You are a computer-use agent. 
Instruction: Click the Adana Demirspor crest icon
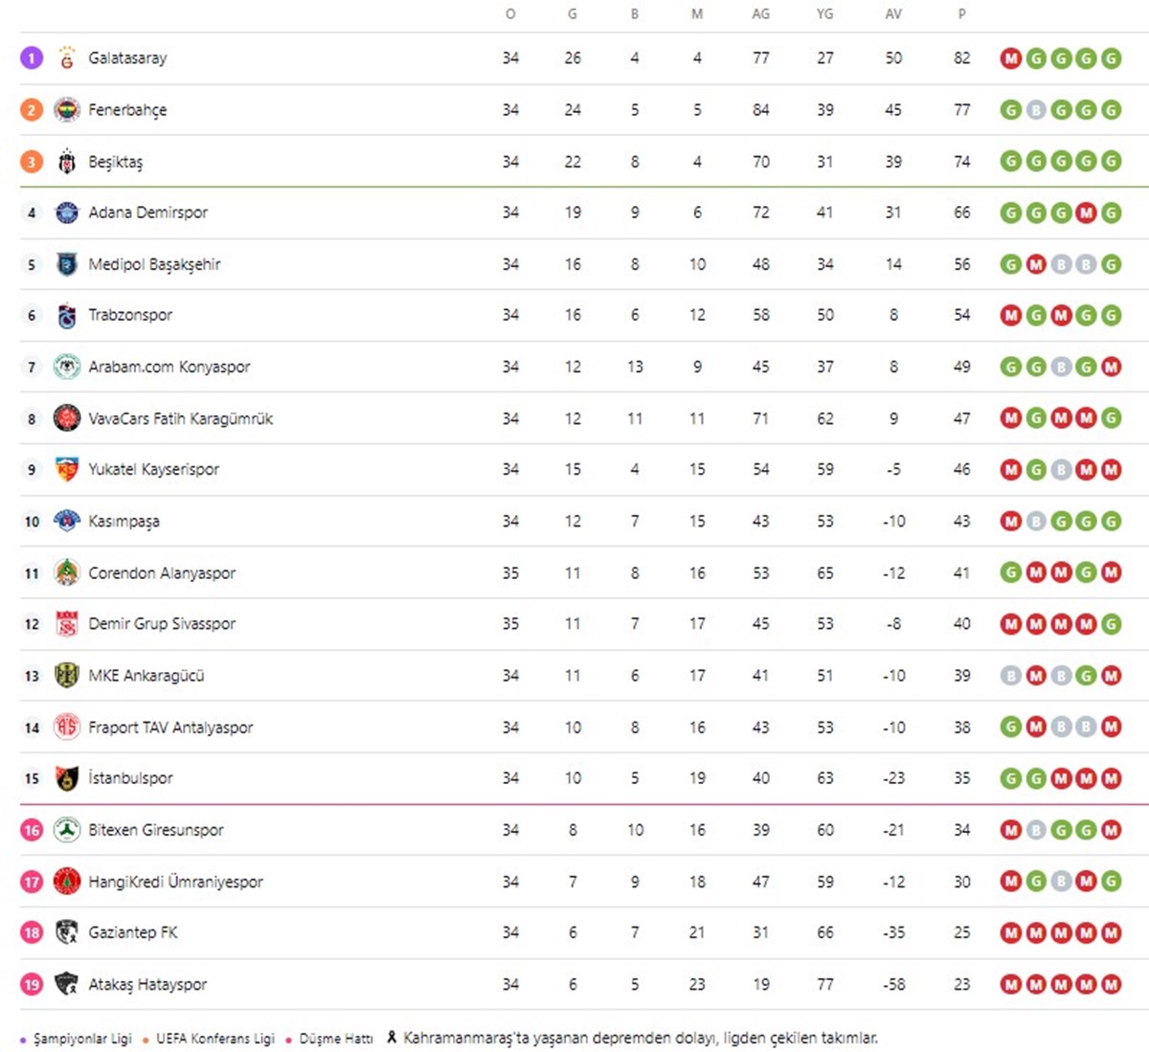click(x=66, y=213)
